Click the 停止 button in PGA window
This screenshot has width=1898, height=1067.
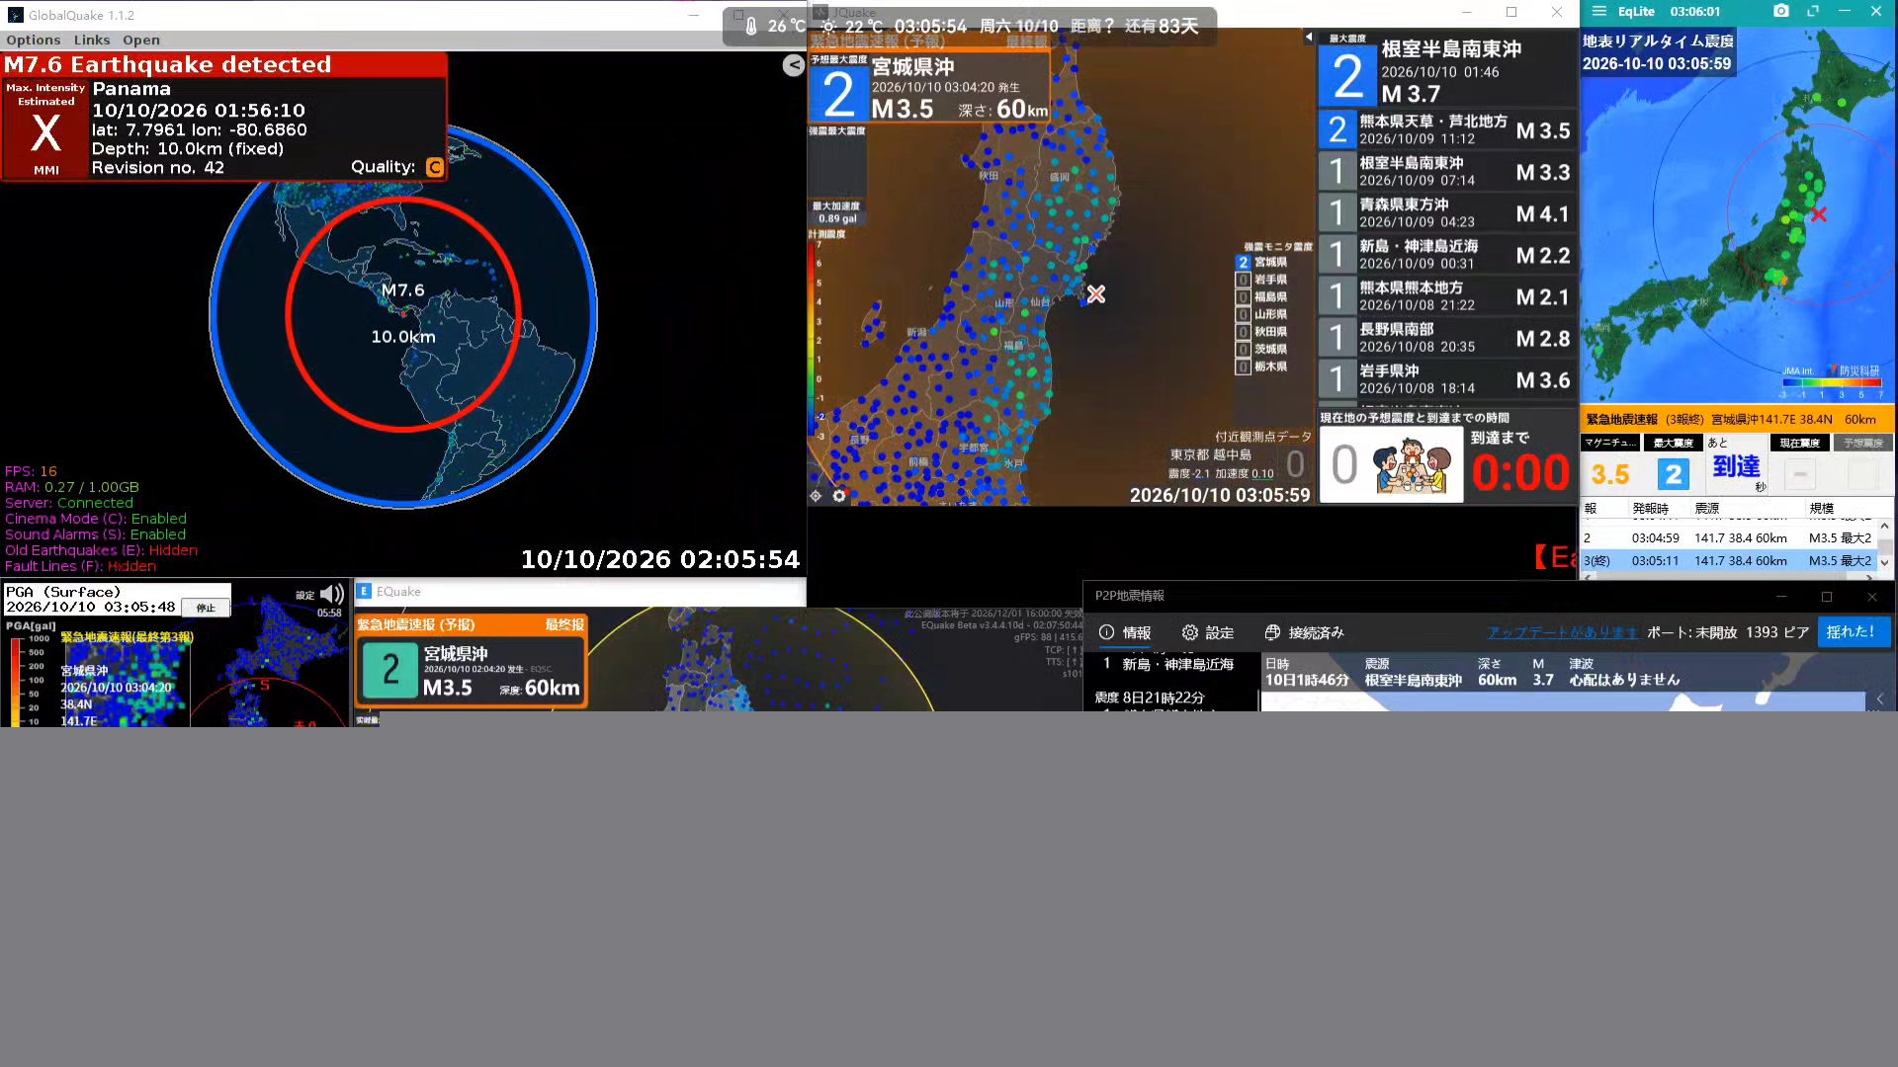206,608
